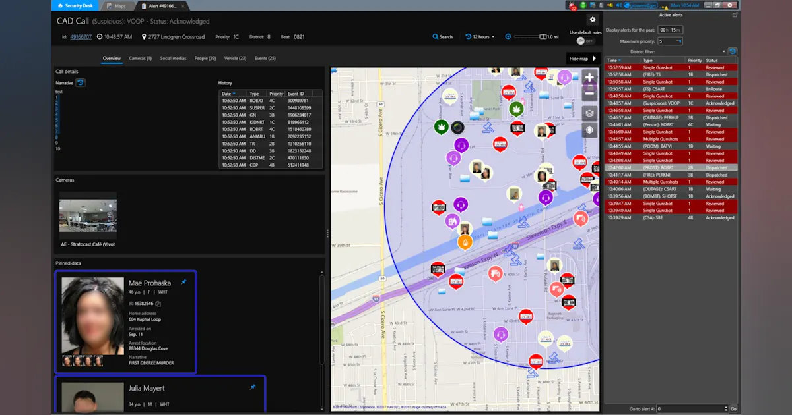Open the notification tray icon showing 22

point(573,6)
